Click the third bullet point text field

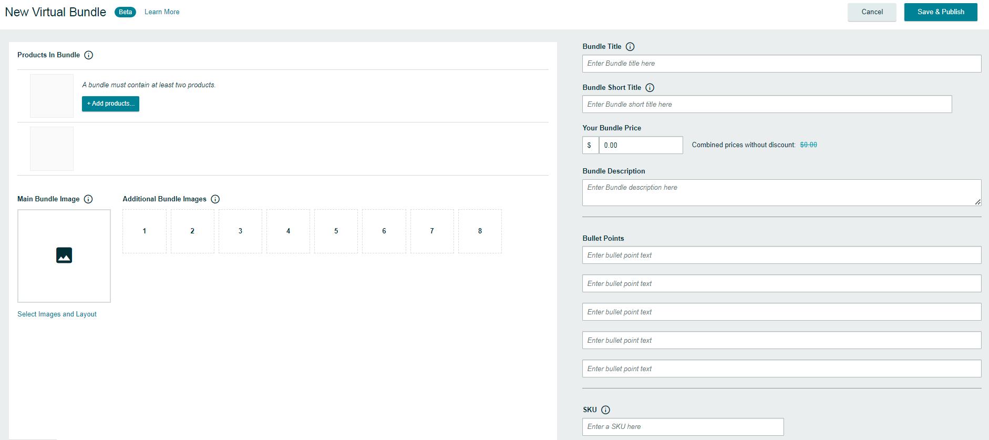(781, 312)
